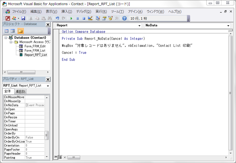Close the Properties - RPT_List panel
Screen dimensions: 236x163
48,79
